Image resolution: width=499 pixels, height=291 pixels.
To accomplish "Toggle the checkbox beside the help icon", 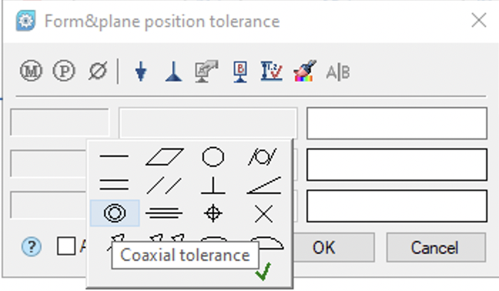I will click(66, 247).
